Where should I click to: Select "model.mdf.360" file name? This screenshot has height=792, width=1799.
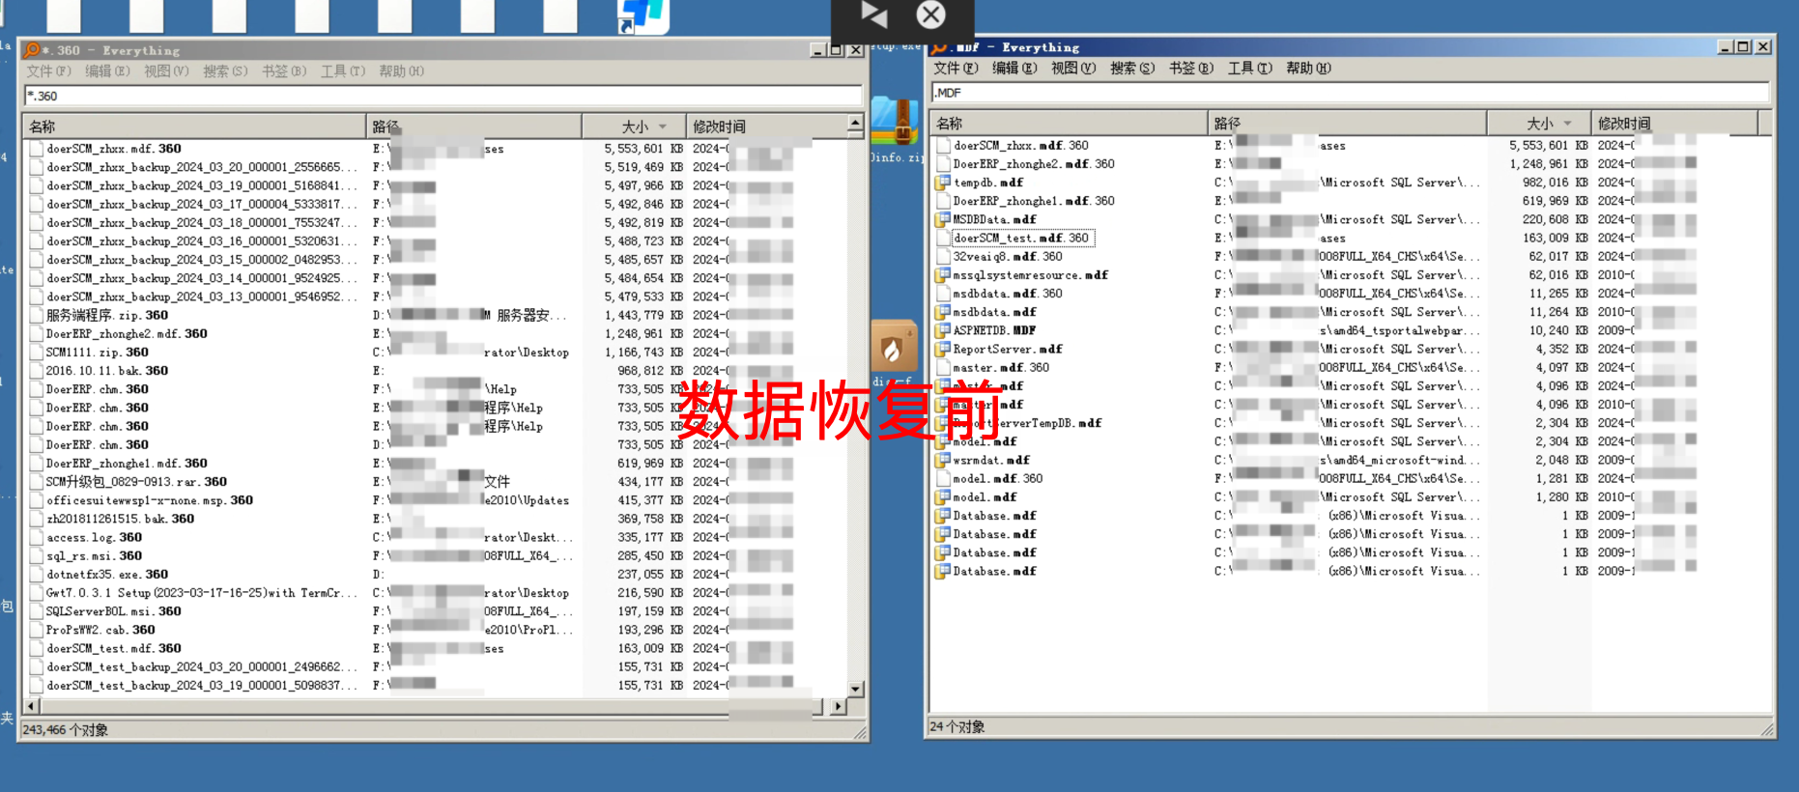tap(998, 479)
